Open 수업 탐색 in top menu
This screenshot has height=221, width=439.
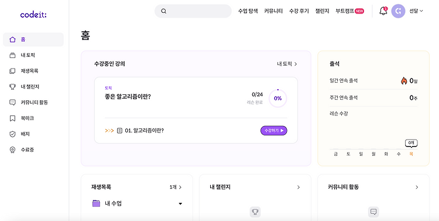coord(248,11)
